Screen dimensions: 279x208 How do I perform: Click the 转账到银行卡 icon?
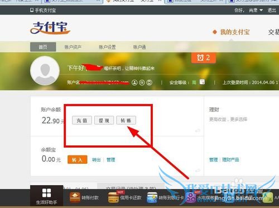tap(152, 198)
